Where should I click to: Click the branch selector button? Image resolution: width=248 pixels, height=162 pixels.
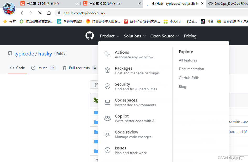click(94, 85)
